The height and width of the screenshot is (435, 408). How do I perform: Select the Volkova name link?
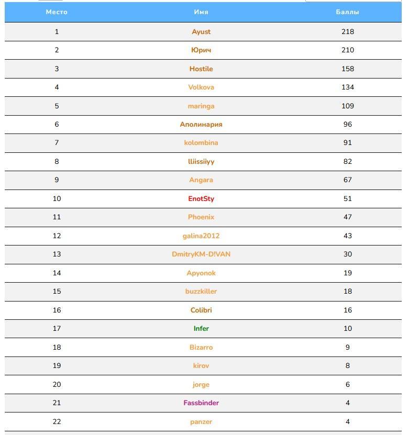[201, 87]
